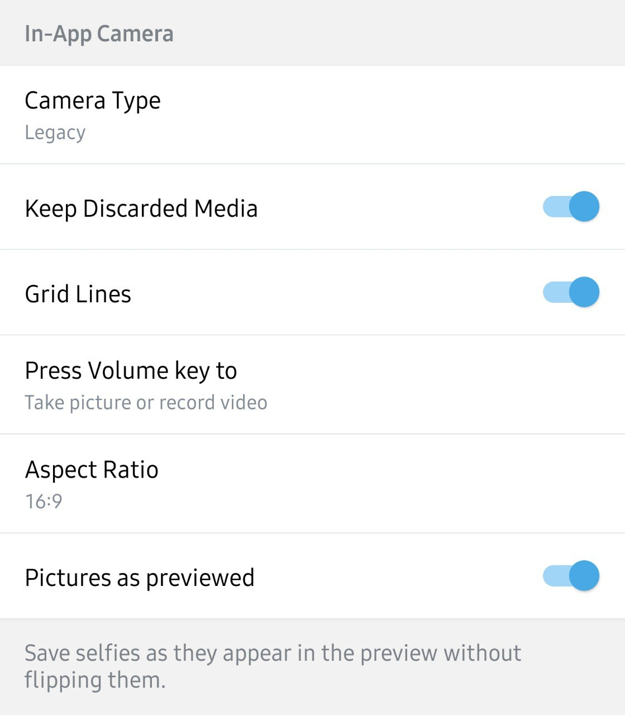Open the Camera Type setting
This screenshot has height=715, width=625.
click(x=93, y=101)
